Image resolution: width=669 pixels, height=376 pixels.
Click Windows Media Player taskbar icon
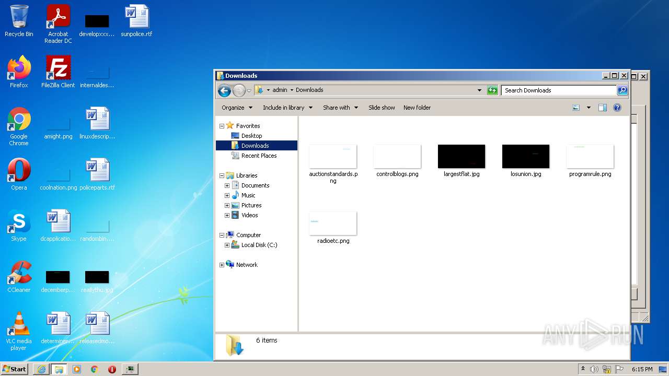[x=77, y=369]
